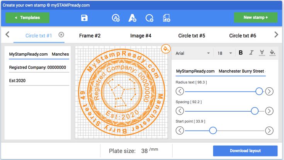Screen dimensions: 284x160
Task: Open the font size 18 dropdown
Action: click(x=225, y=53)
